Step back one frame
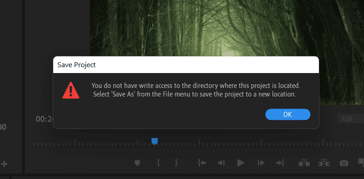This screenshot has height=179, width=364. click(x=221, y=163)
